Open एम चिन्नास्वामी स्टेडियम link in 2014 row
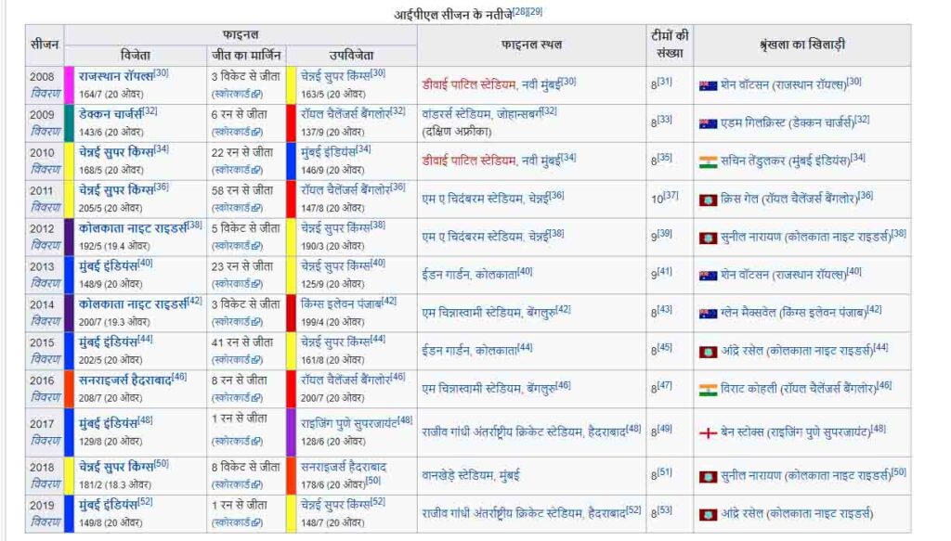 (x=472, y=313)
